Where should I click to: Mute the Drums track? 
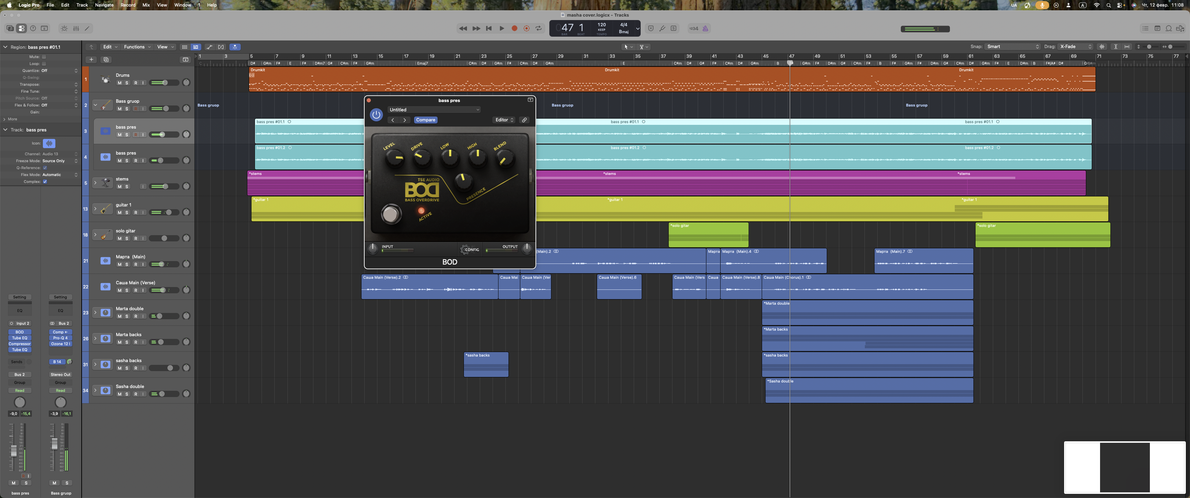click(x=119, y=83)
